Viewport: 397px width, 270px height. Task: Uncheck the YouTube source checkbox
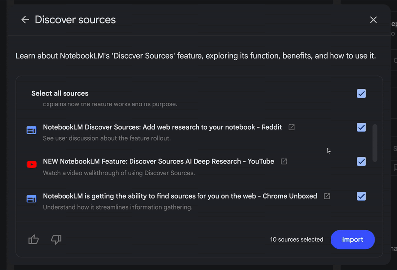point(361,161)
